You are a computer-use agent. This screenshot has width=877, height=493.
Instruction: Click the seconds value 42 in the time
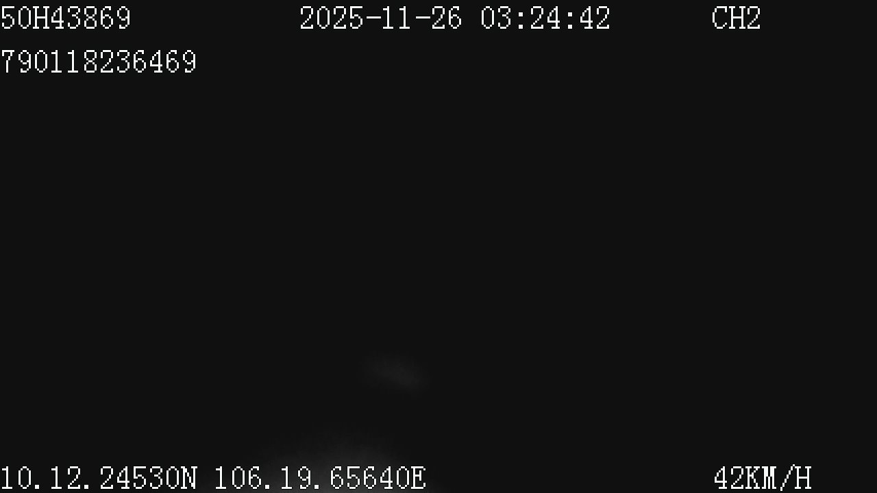[595, 18]
